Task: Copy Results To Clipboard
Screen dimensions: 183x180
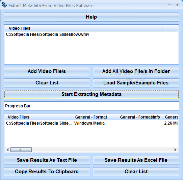Action: (47, 172)
